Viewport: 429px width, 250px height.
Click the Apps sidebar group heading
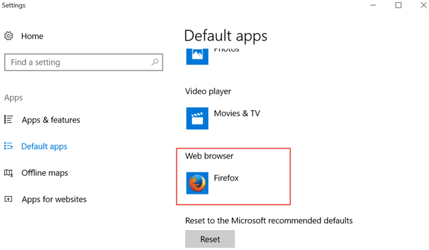14,98
